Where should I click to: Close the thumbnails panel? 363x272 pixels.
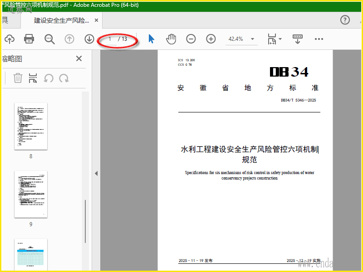(x=79, y=58)
